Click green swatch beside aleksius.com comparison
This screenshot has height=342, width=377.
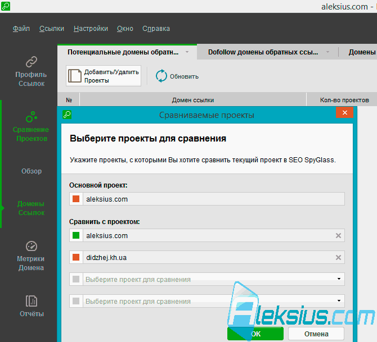(x=76, y=235)
